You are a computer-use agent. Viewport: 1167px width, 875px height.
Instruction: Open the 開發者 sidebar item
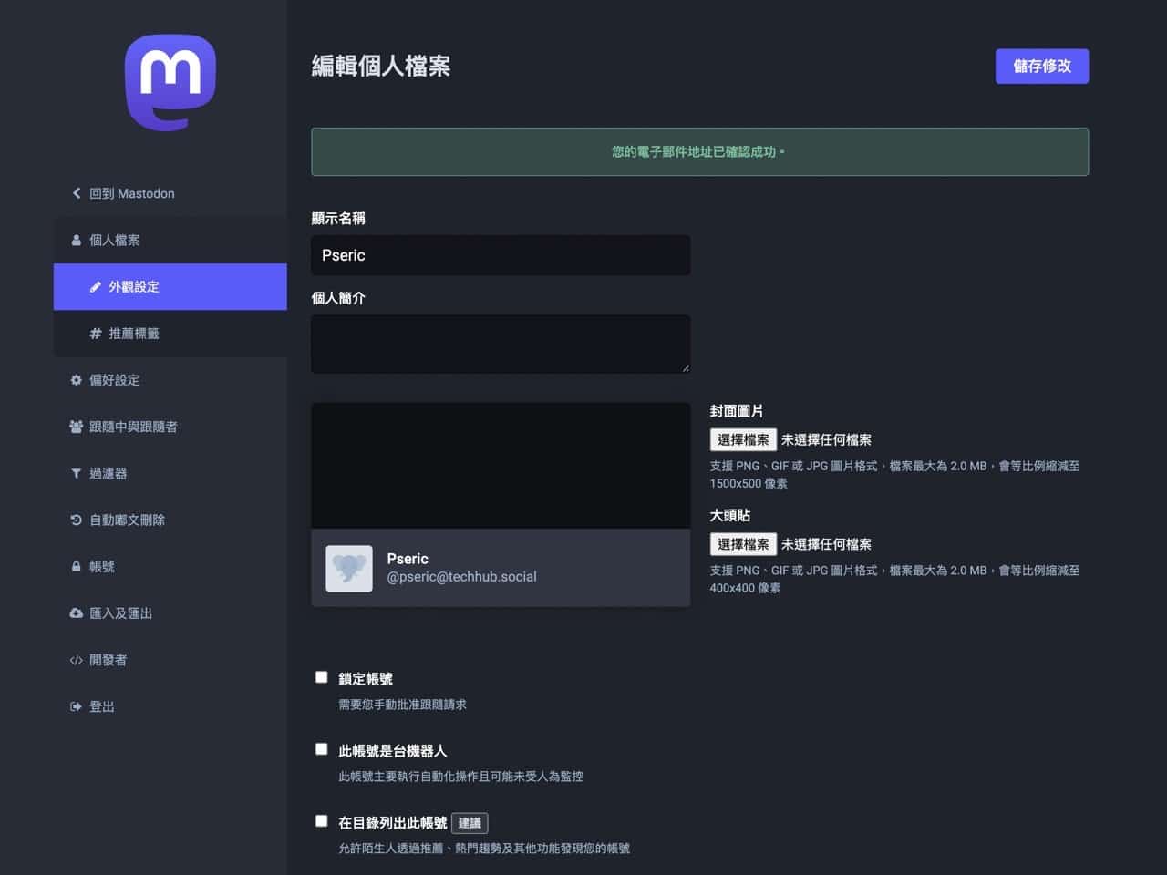(170, 661)
